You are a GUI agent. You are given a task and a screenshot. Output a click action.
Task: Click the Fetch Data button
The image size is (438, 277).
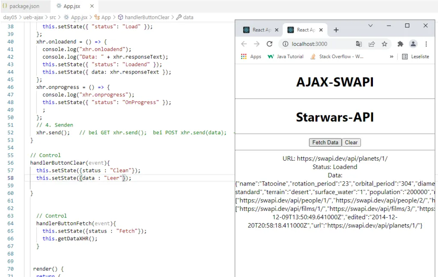325,142
